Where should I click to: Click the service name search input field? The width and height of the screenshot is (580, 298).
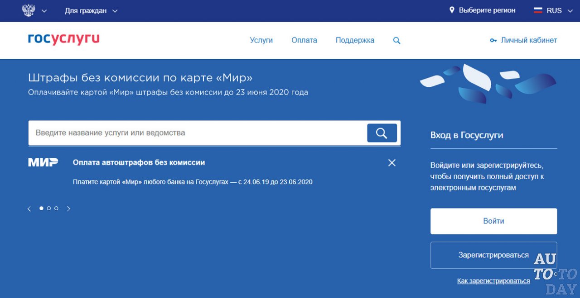coord(197,133)
